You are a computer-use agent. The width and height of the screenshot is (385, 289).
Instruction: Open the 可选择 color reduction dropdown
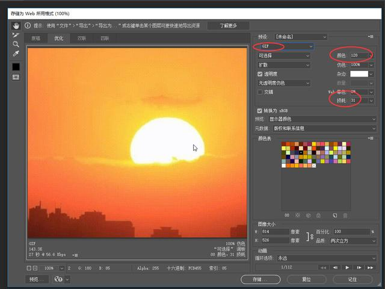(284, 56)
